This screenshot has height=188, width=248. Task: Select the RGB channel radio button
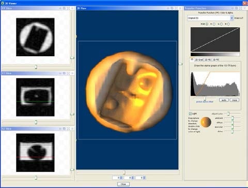click(207, 24)
